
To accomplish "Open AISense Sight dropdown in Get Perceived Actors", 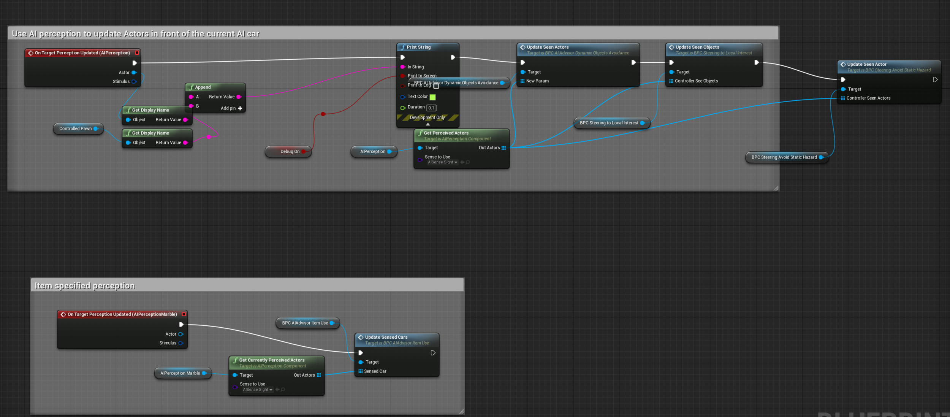I will coord(443,162).
